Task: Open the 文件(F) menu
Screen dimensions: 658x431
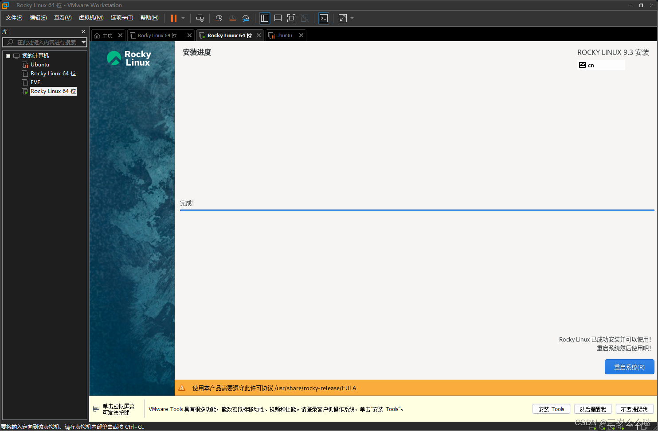Action: point(14,18)
